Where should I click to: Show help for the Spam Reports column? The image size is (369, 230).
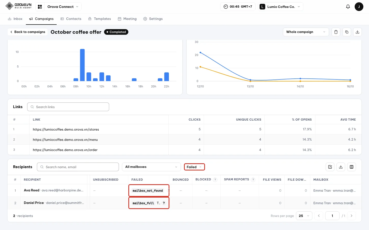coord(253,180)
